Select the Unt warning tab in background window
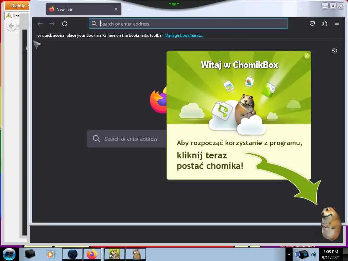The image size is (348, 261). [x=13, y=16]
